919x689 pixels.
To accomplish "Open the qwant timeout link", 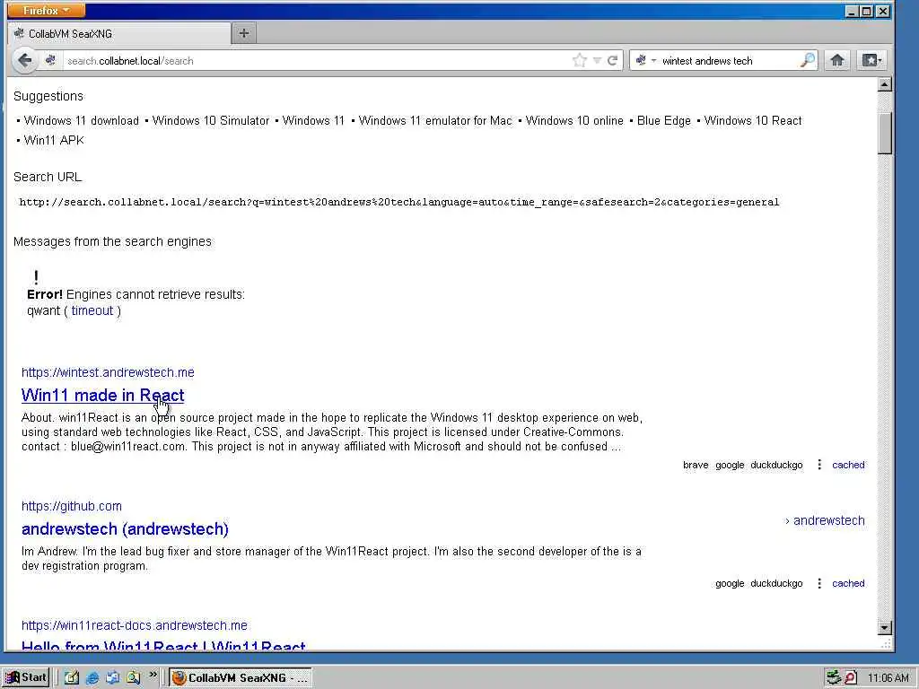I will [x=92, y=310].
